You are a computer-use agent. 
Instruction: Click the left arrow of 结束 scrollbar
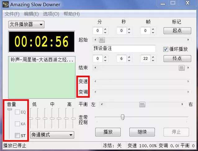(x=95, y=68)
